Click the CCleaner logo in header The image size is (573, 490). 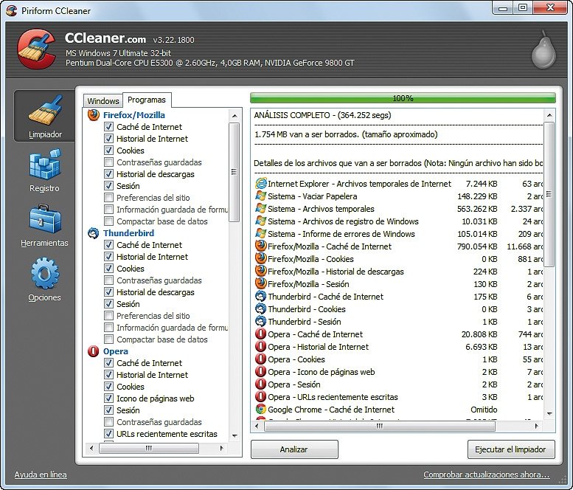(36, 49)
